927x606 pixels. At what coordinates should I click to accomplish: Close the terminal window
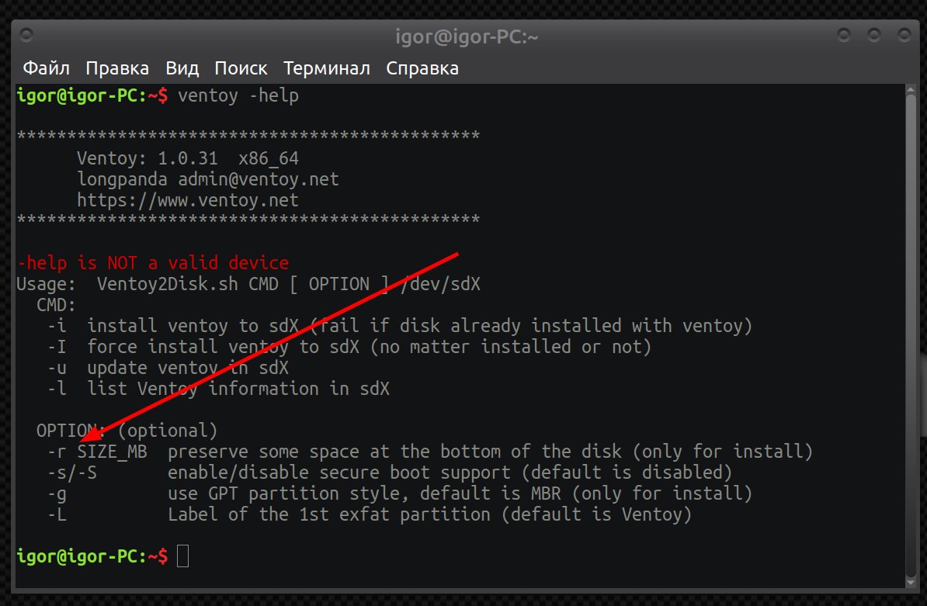(904, 35)
